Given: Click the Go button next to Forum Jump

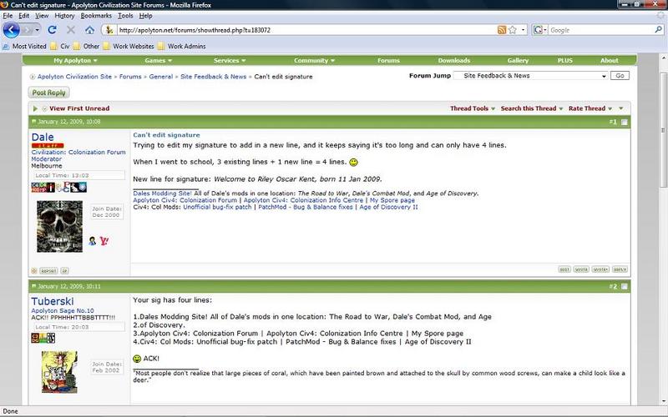Looking at the screenshot, I should [x=619, y=76].
